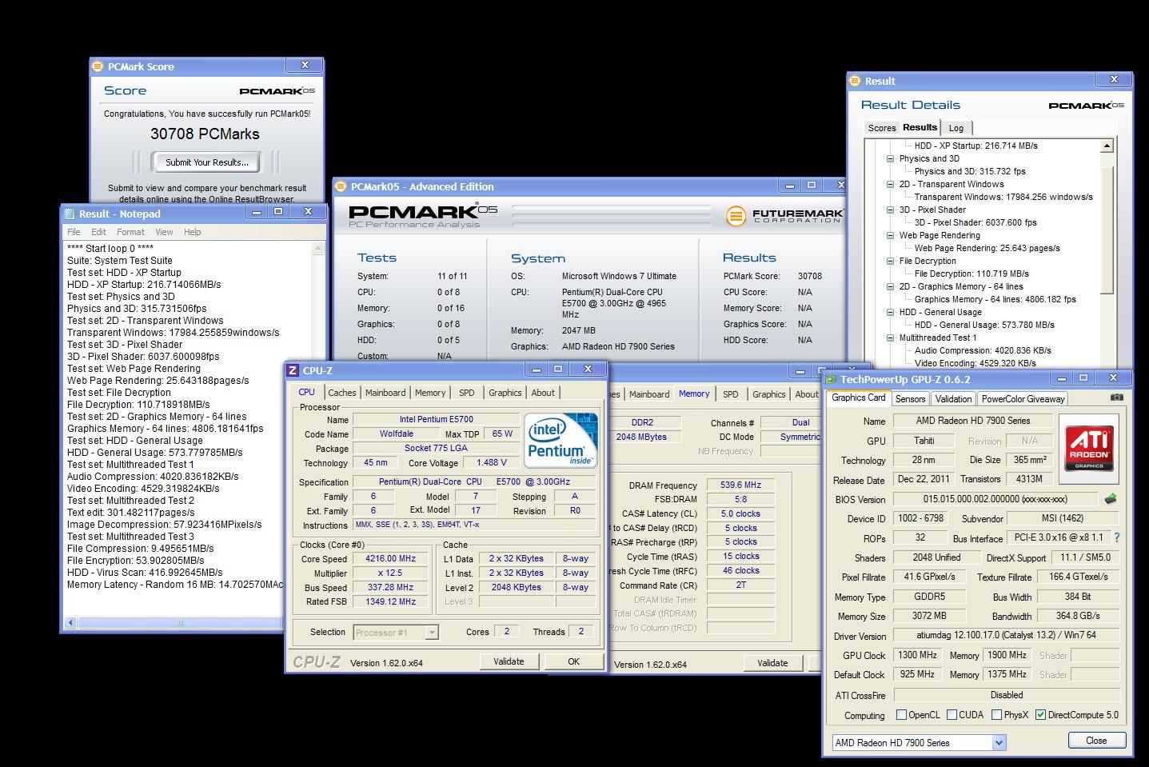Screen dimensions: 1149x767
Task: Open the AMD Radeon HD 7900 Series dropdown
Action: [999, 743]
